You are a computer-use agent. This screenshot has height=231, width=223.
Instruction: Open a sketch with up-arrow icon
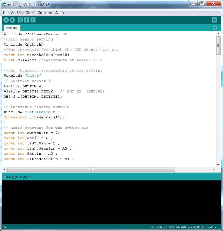(x=26, y=20)
